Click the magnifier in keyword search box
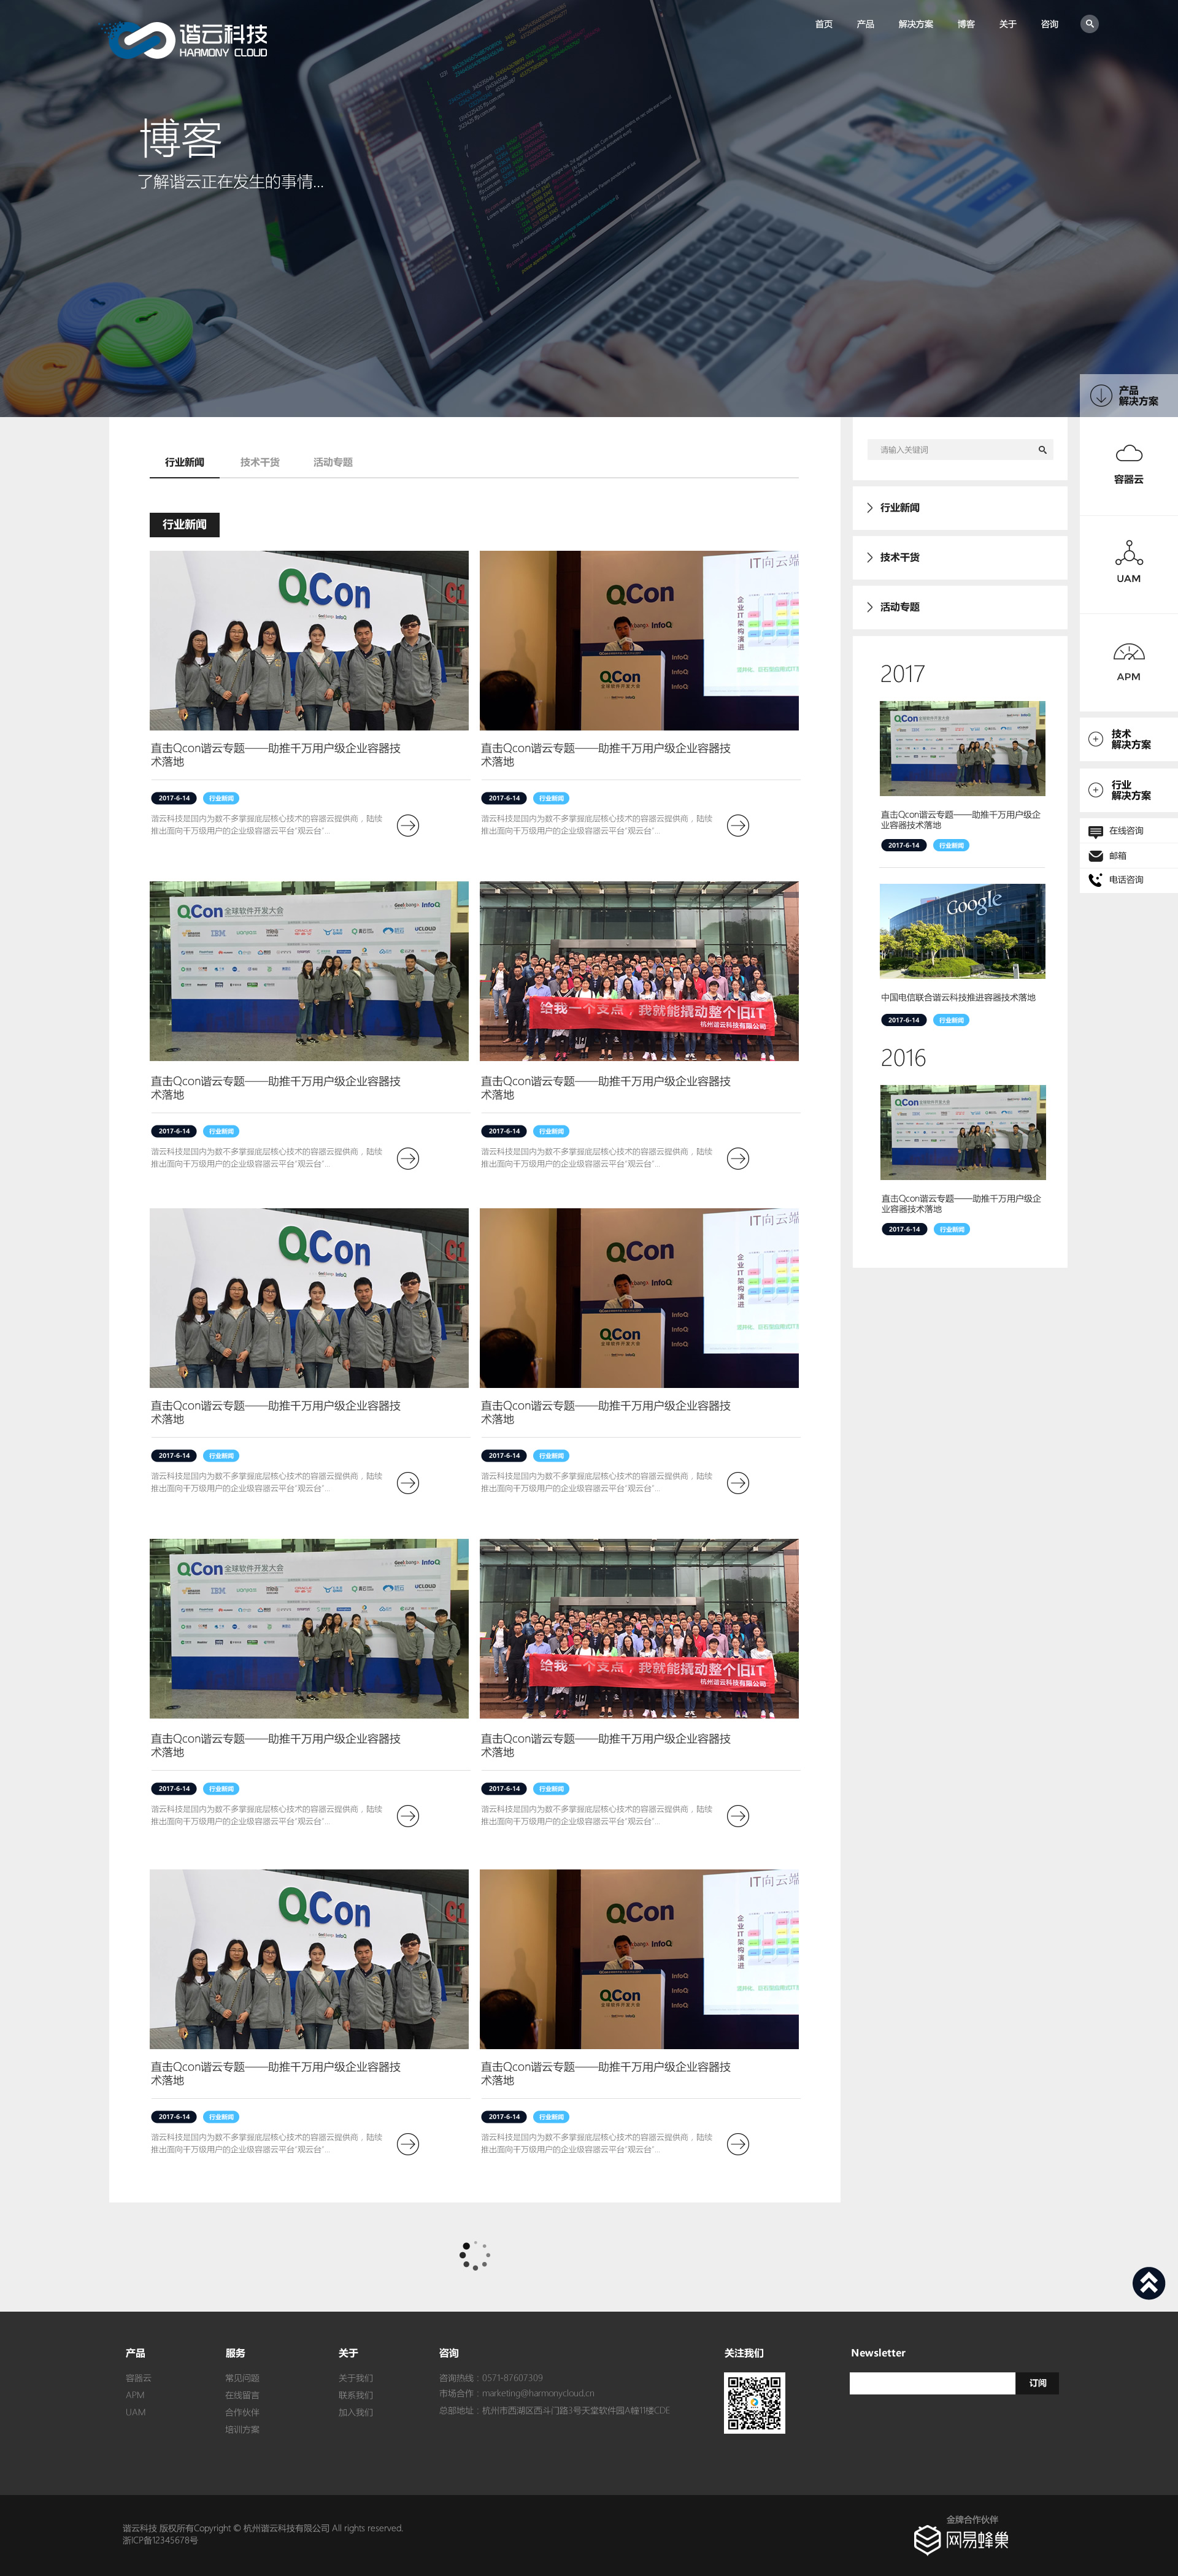1178x2576 pixels. tap(1042, 450)
